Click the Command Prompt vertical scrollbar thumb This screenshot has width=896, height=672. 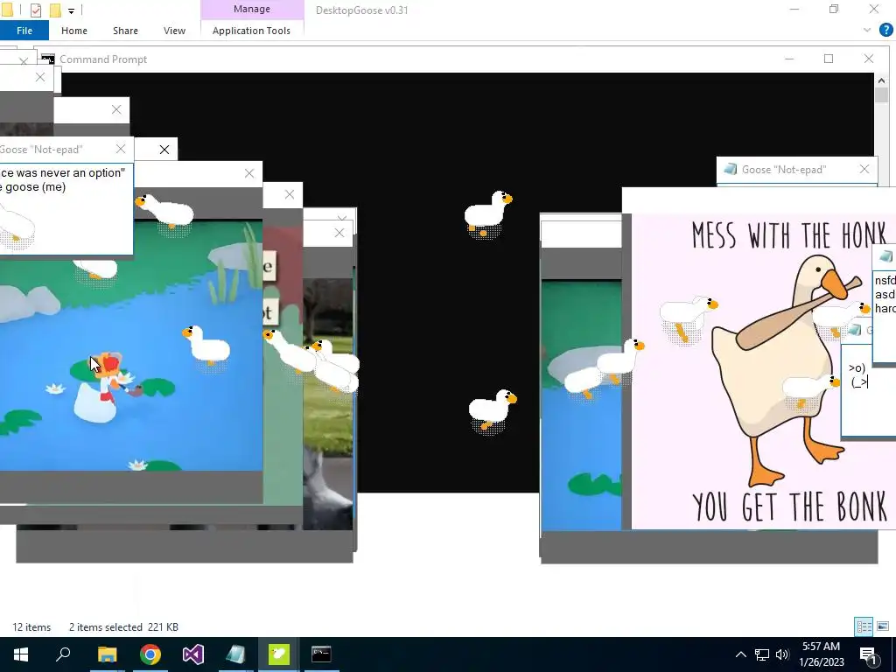point(881,94)
